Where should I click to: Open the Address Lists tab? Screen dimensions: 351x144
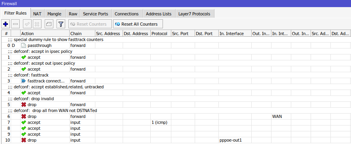point(159,14)
